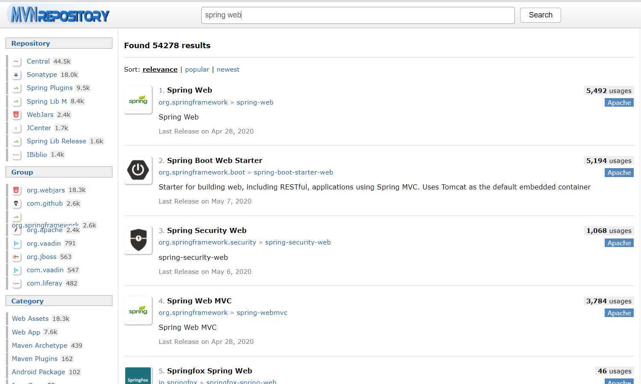641x384 pixels.
Task: Open the Spring Boot Web Starter title
Action: click(x=215, y=160)
